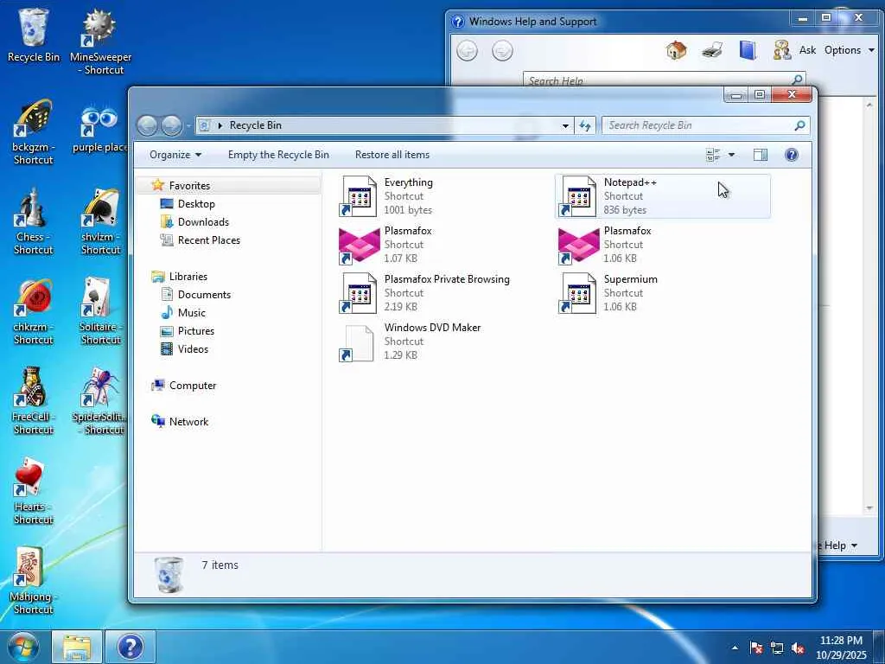This screenshot has width=885, height=664.
Task: Select the chkrzm shortcut on desktop
Action: tap(34, 311)
